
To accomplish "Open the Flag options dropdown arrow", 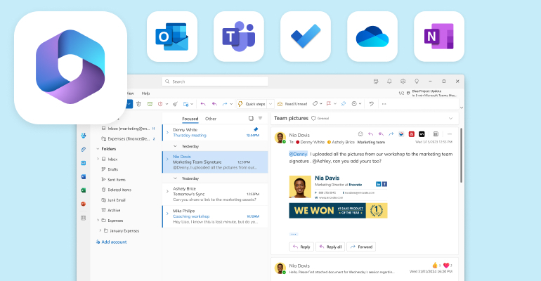I will (x=335, y=104).
